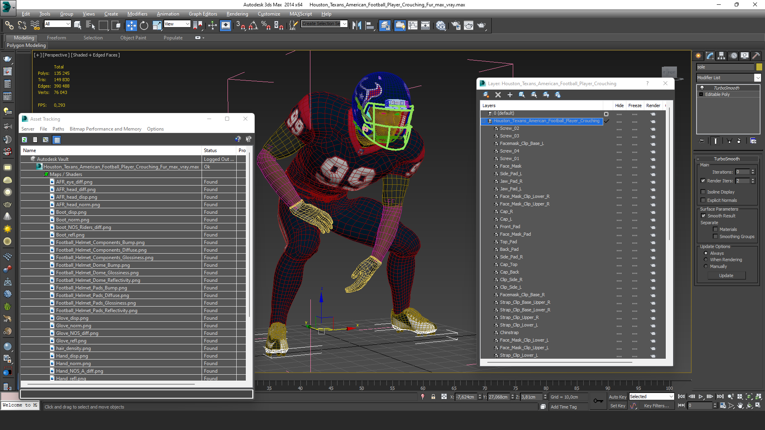Collapse the Houston_Texans layer tree node
This screenshot has height=430, width=765.
click(484, 121)
